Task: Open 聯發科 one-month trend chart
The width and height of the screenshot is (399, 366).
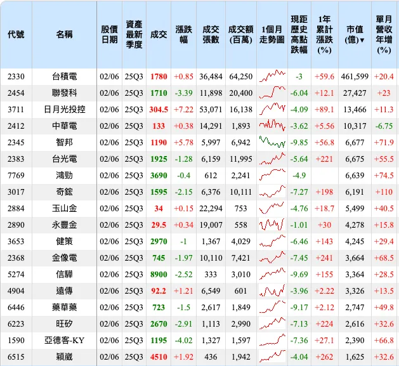Action: tap(272, 93)
